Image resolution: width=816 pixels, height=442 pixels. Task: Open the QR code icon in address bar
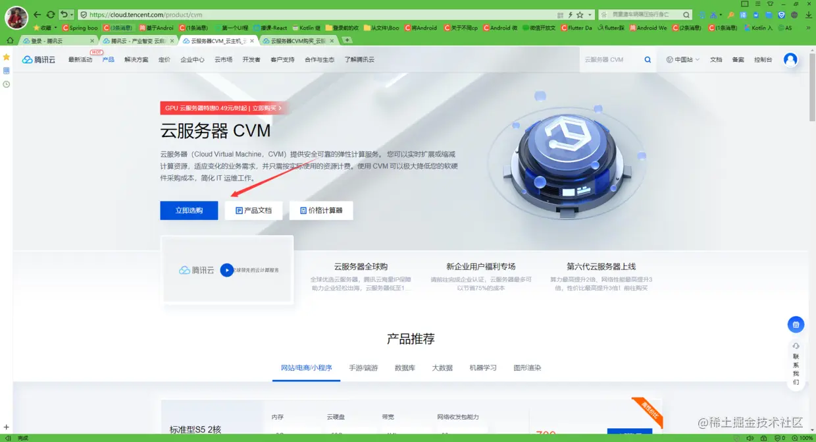click(x=560, y=14)
